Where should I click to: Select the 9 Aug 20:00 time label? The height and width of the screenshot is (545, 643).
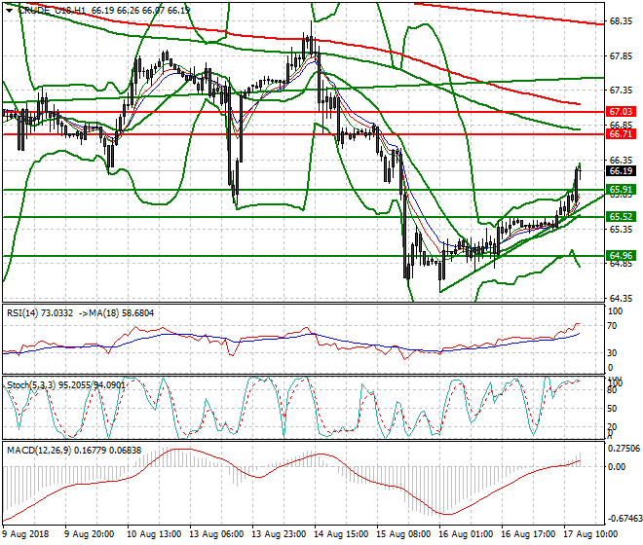pyautogui.click(x=90, y=534)
